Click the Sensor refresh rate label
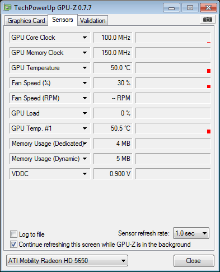 (144, 233)
